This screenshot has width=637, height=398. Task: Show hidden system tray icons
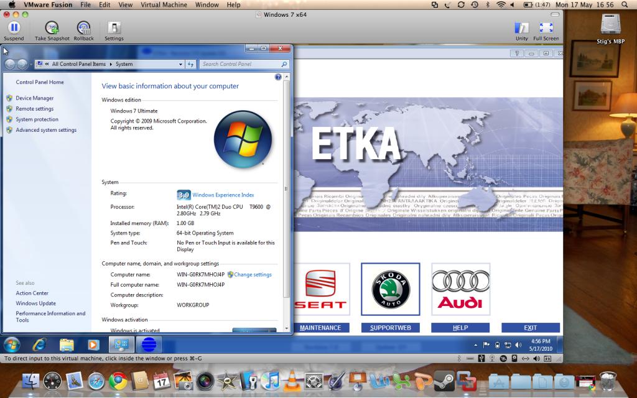pyautogui.click(x=475, y=345)
